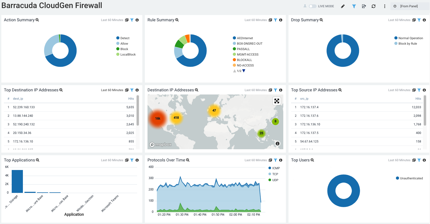Open the [From Panel] time range selector
The height and width of the screenshot is (224, 430).
(x=409, y=6)
